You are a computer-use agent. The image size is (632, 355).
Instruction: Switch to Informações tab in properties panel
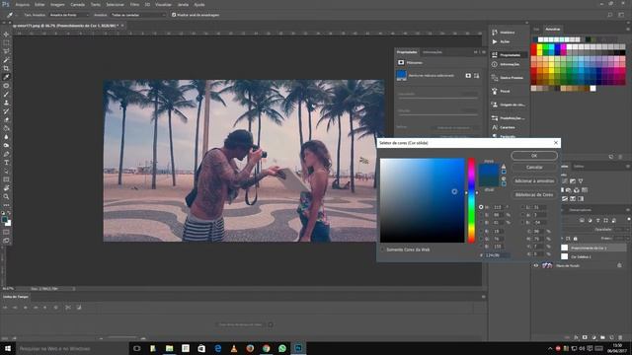click(x=433, y=52)
